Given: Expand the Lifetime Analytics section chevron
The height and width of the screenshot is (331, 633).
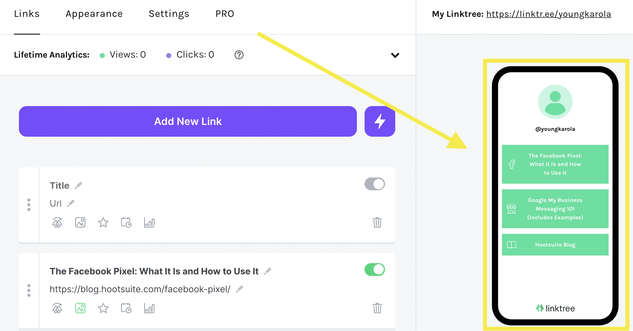Looking at the screenshot, I should coord(395,55).
